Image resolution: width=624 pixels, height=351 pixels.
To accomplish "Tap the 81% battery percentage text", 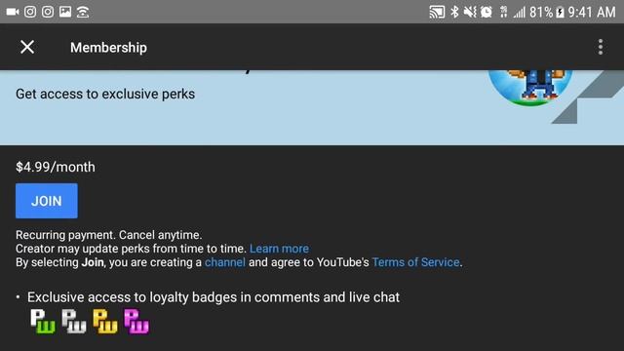I will click(x=541, y=13).
